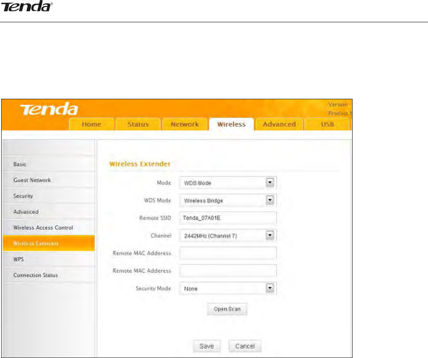This screenshot has width=428, height=358.
Task: Go to the Advanced top tab
Action: (x=279, y=124)
